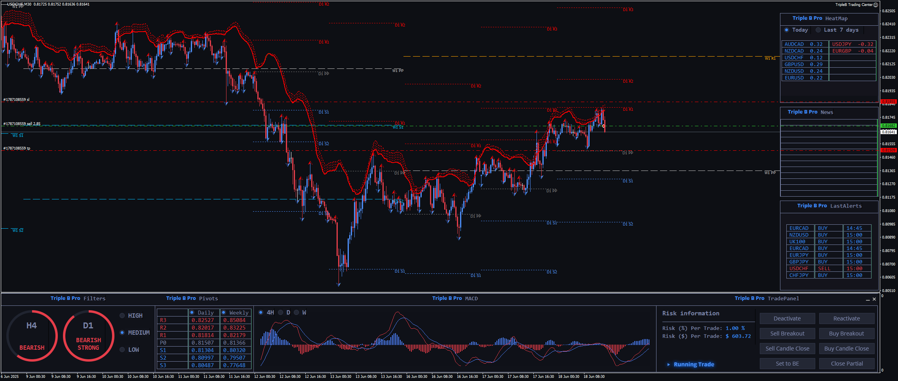Expand the Running Trade section

(x=669, y=364)
